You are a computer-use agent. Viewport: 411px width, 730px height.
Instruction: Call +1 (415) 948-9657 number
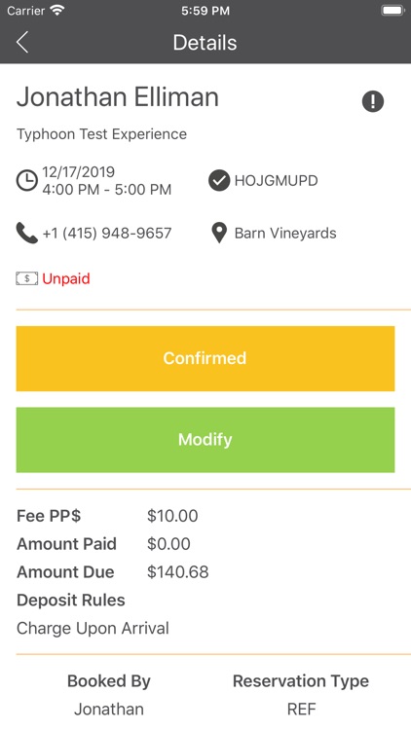click(x=107, y=234)
